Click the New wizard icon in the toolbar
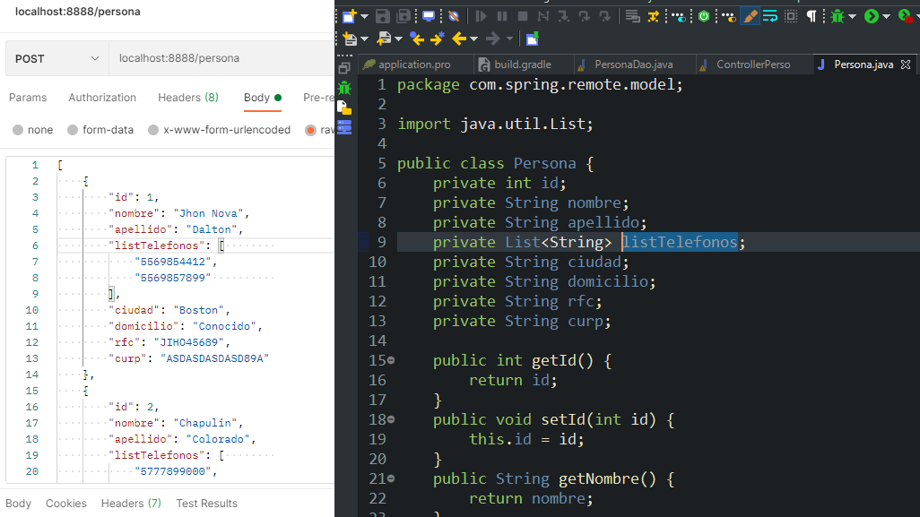The width and height of the screenshot is (920, 517). (348, 16)
